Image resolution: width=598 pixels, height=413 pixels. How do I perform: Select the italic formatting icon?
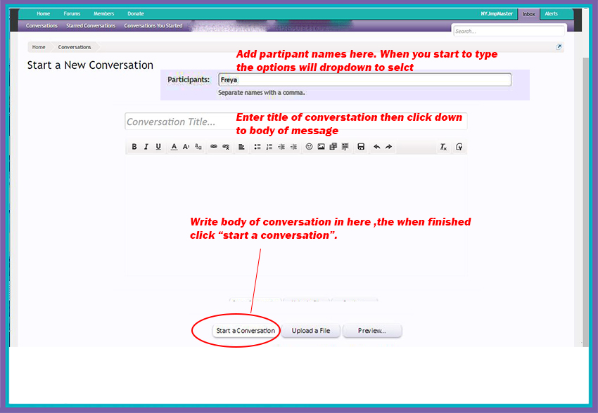146,147
